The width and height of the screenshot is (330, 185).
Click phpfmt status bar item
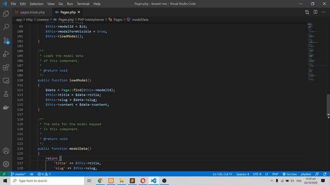coord(306,174)
